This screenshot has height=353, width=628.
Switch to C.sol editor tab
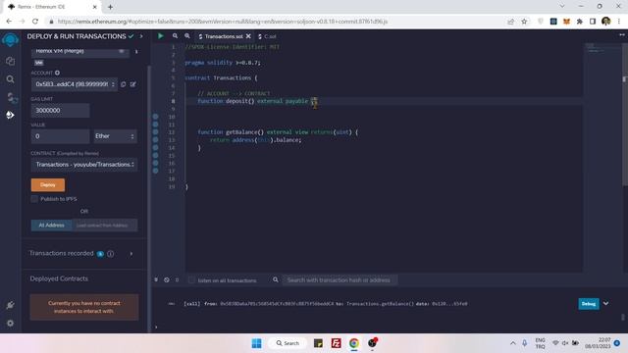coord(268,36)
